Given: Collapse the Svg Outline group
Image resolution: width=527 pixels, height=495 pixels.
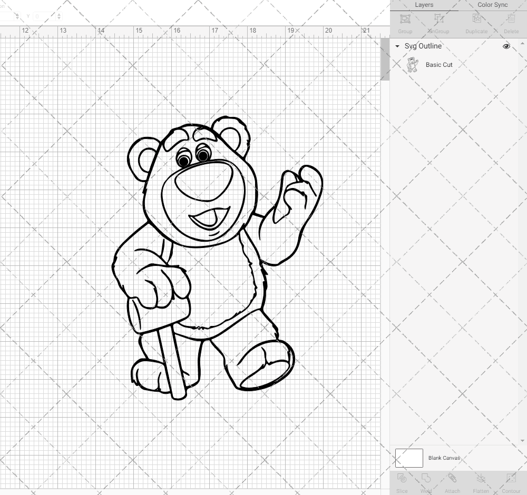Looking at the screenshot, I should [396, 46].
